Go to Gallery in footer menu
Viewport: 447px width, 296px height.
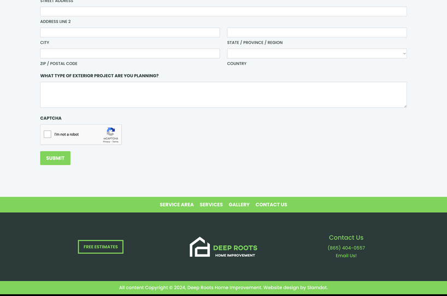[239, 205]
